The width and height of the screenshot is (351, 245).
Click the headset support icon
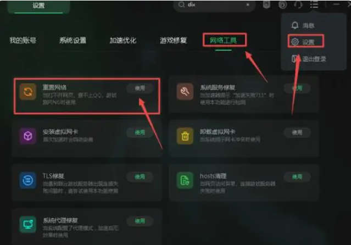[x=298, y=4]
